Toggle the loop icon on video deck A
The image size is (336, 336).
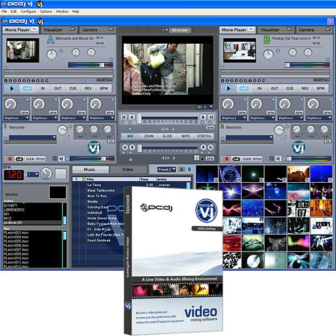[x=27, y=89]
